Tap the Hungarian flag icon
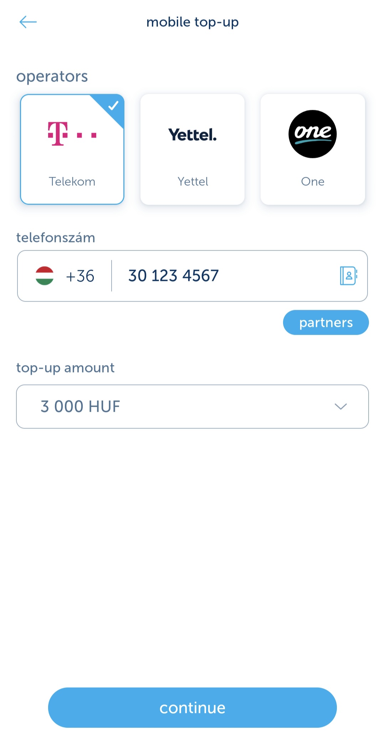385x744 pixels. coord(45,276)
